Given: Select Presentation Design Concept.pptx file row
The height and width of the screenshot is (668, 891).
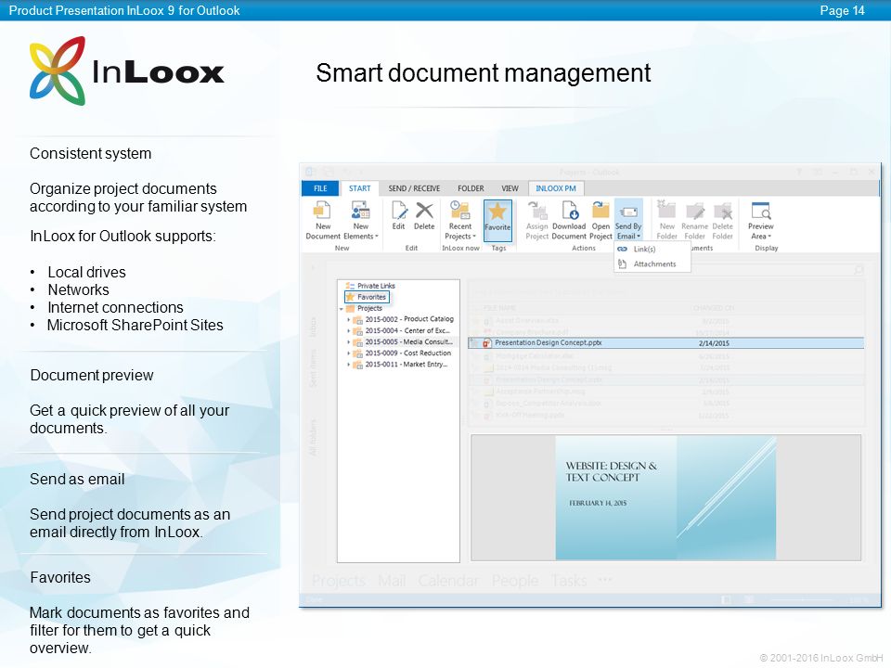Looking at the screenshot, I should coord(666,343).
